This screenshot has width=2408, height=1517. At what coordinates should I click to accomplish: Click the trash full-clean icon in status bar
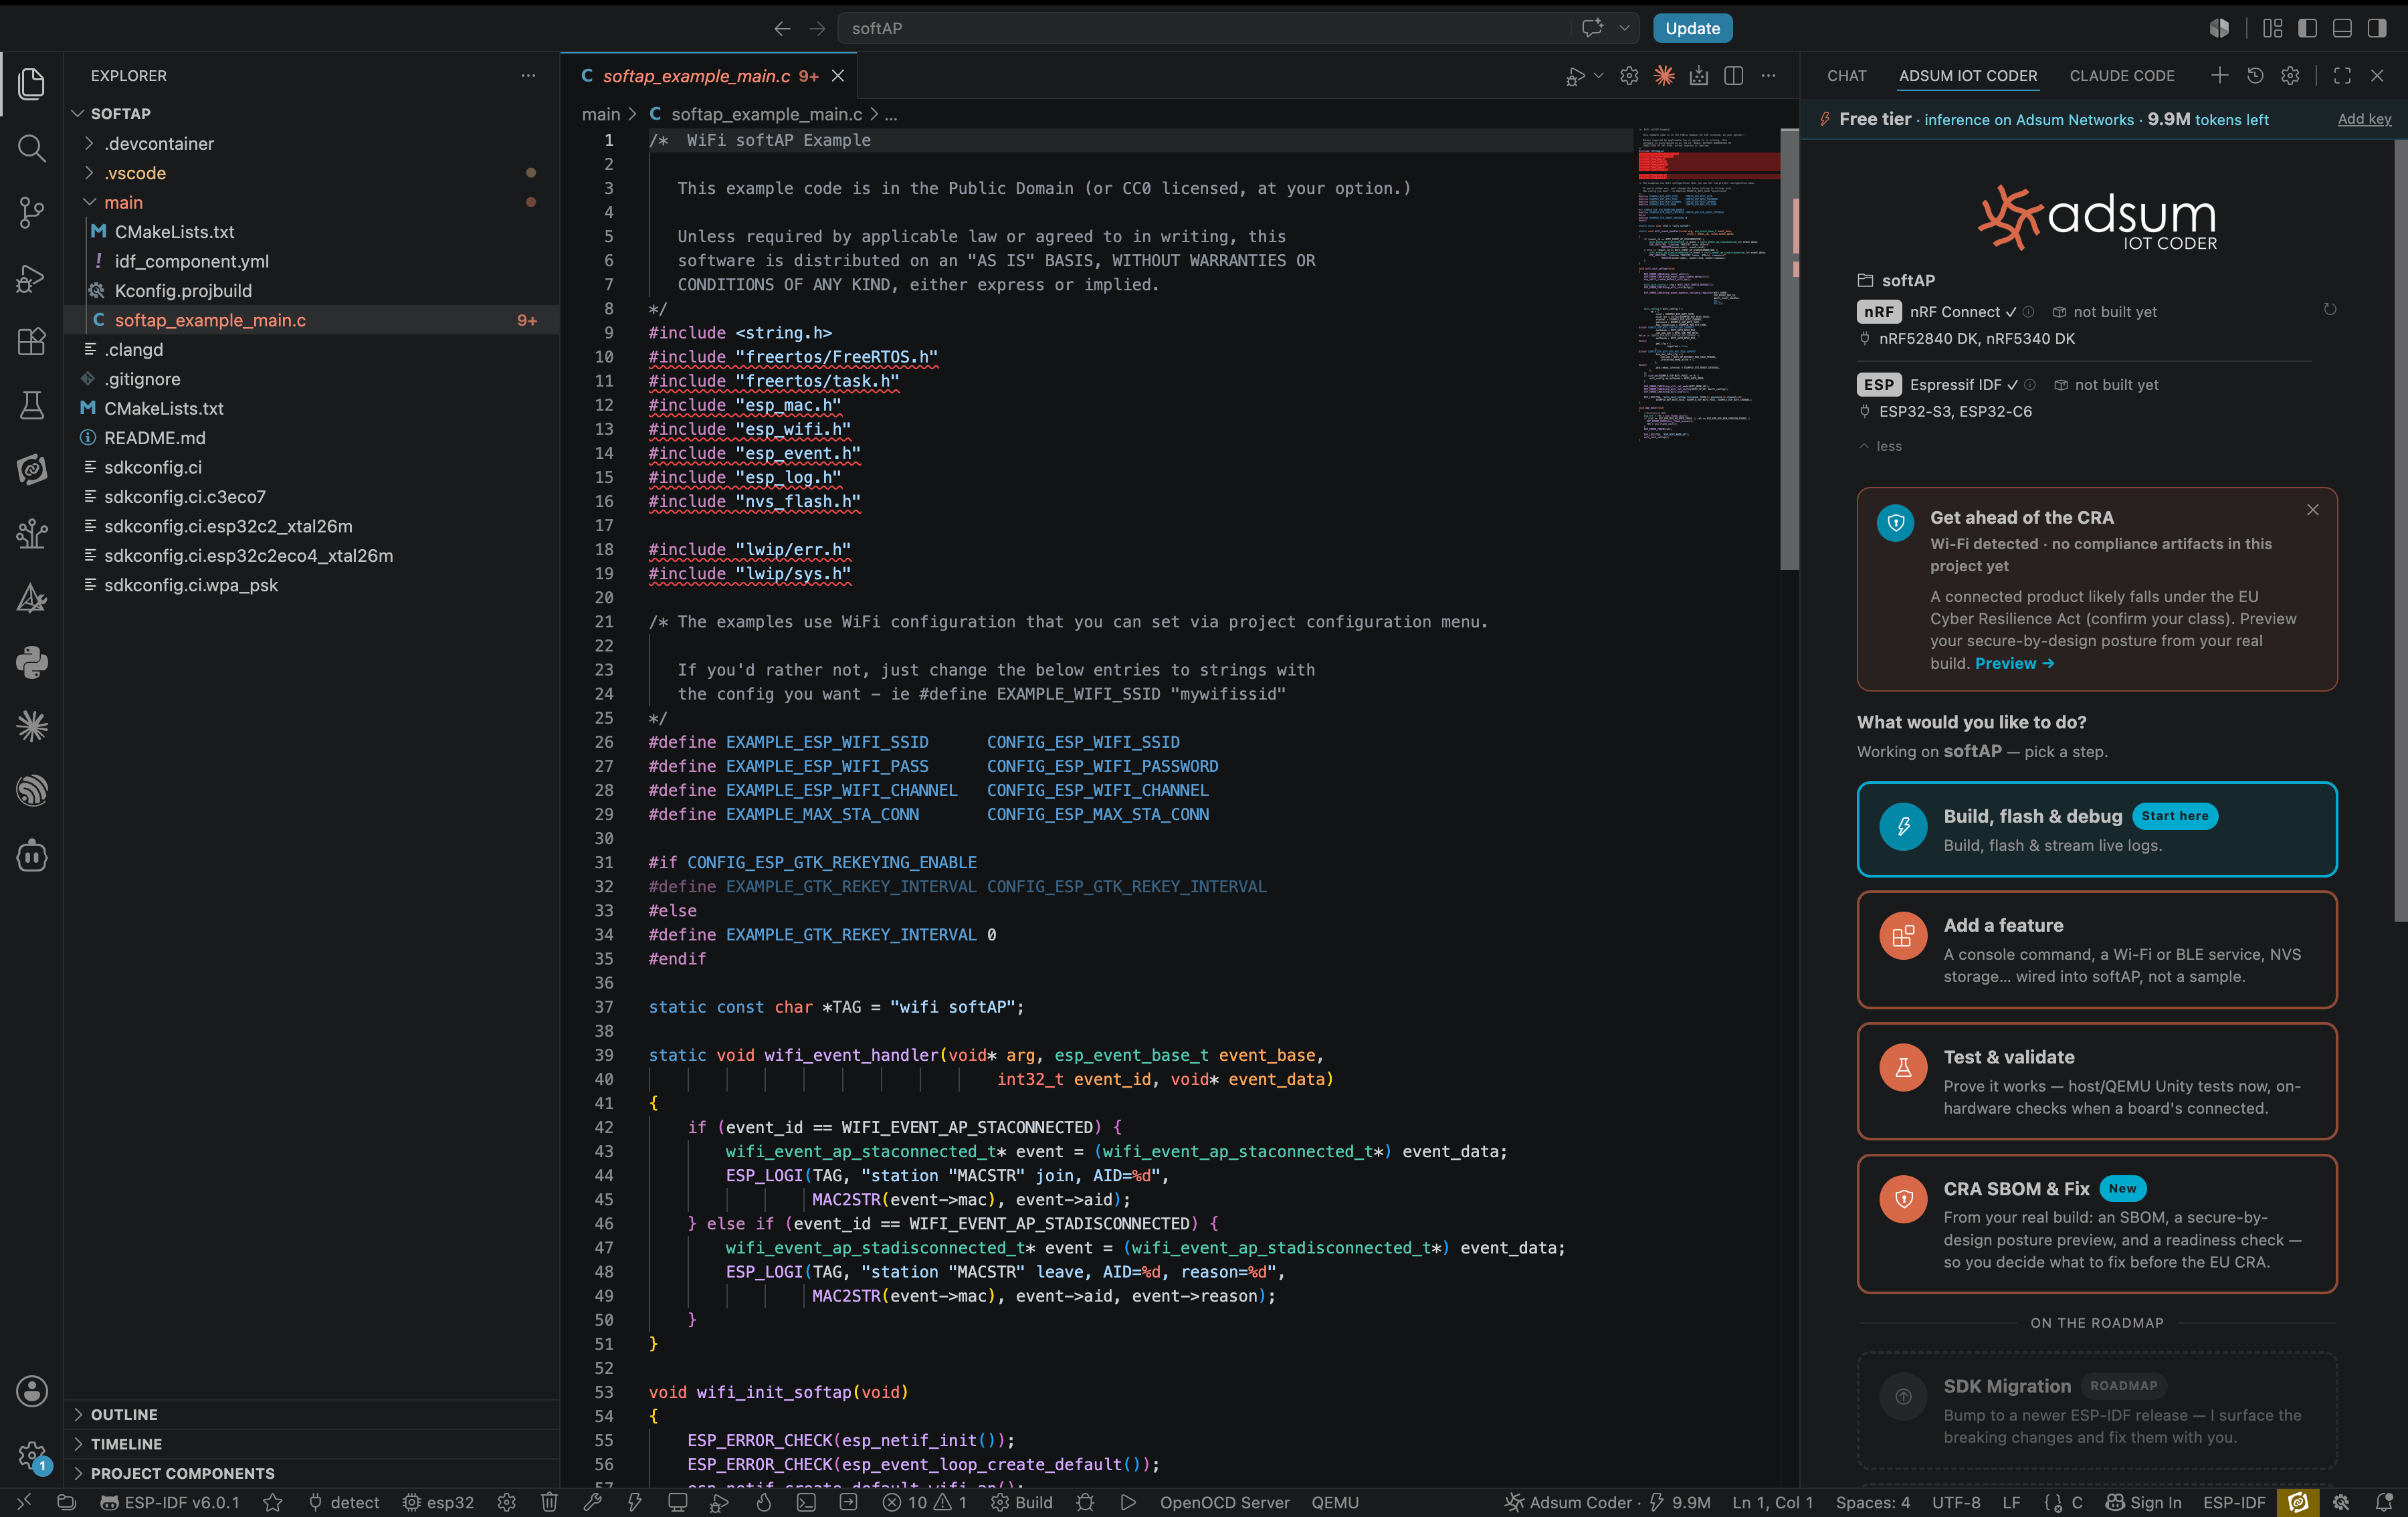(549, 1502)
